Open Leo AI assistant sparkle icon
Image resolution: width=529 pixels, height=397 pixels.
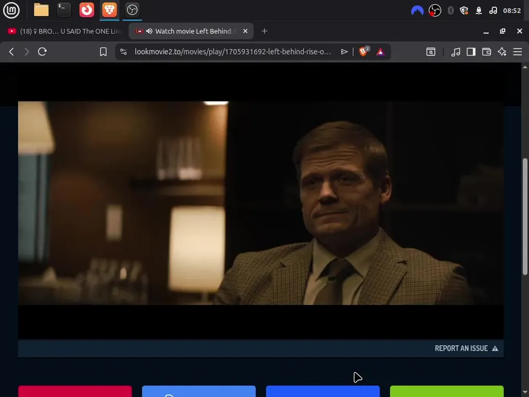pos(502,52)
